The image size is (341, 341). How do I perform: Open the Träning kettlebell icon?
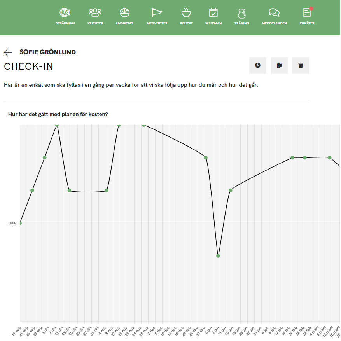point(241,16)
